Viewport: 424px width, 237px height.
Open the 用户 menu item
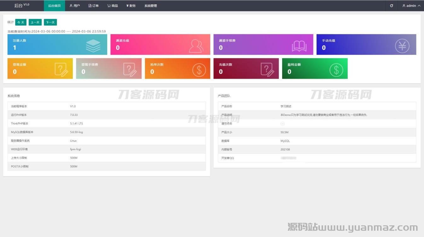(75, 6)
